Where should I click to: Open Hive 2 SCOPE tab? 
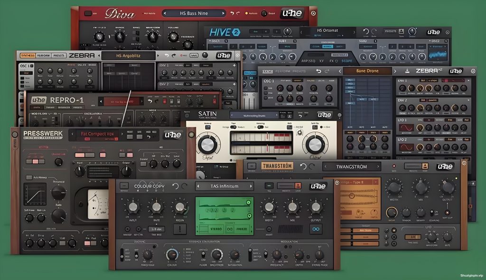pos(347,61)
